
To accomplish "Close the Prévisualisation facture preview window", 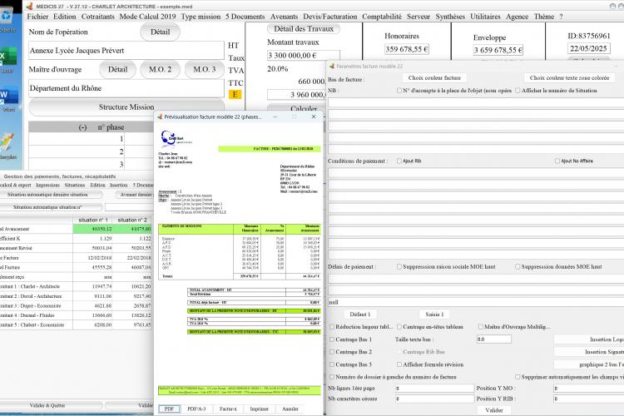I will pos(314,116).
